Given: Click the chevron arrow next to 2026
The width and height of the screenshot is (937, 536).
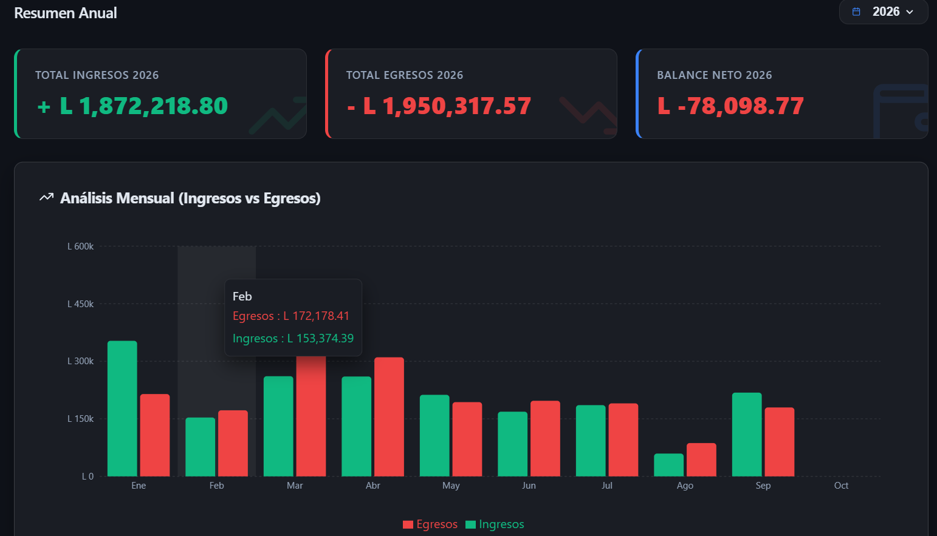Looking at the screenshot, I should click(910, 12).
